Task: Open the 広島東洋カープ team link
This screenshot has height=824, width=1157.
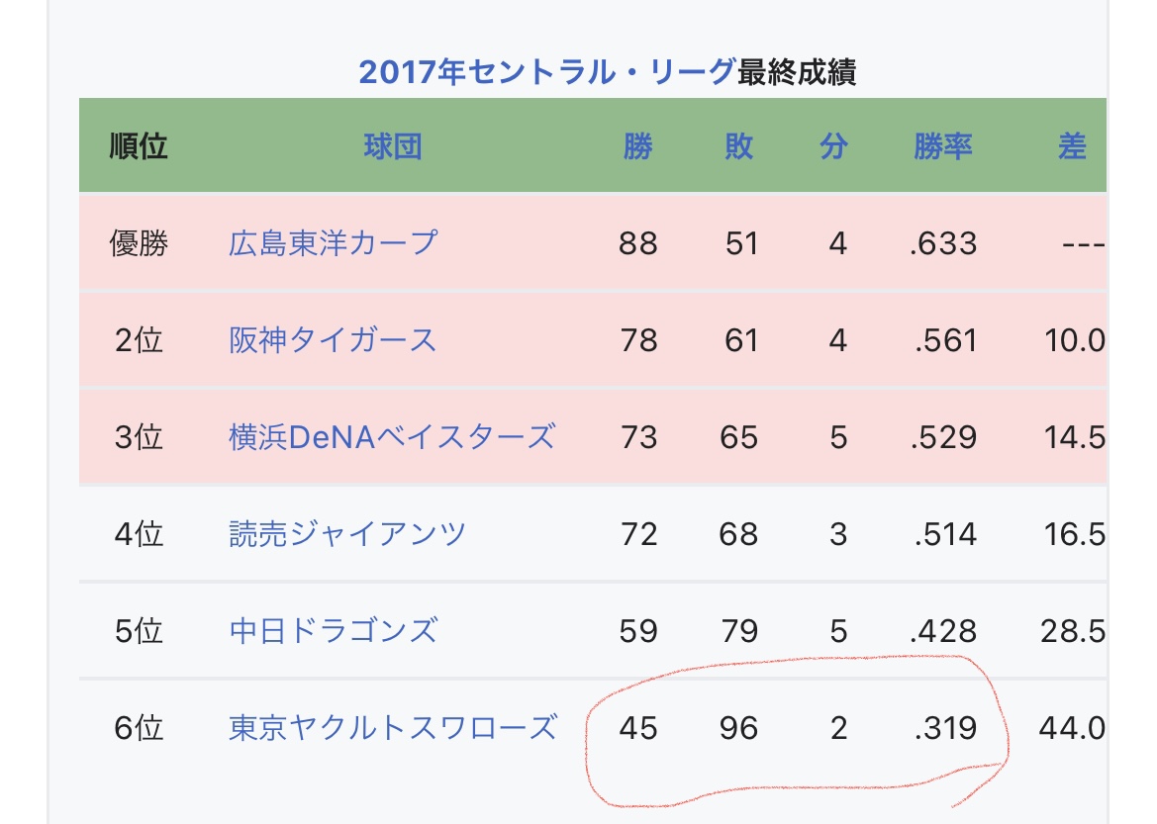Action: pyautogui.click(x=333, y=243)
